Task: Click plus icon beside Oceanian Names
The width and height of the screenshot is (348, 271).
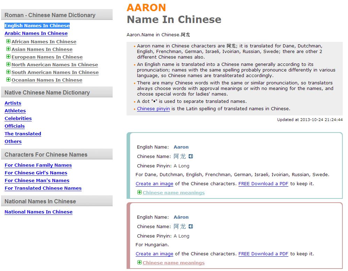Action: [x=8, y=80]
